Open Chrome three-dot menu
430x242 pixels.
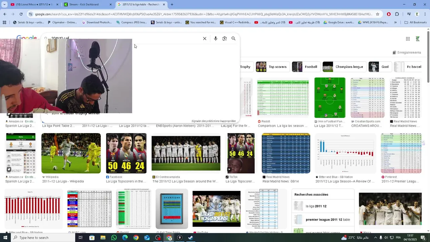click(425, 14)
